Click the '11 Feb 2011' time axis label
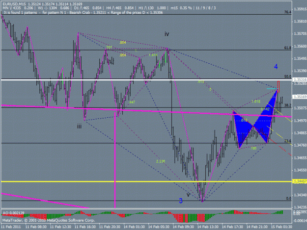 (11, 227)
